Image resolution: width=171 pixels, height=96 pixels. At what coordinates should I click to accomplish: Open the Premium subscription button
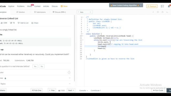[x=152, y=6]
